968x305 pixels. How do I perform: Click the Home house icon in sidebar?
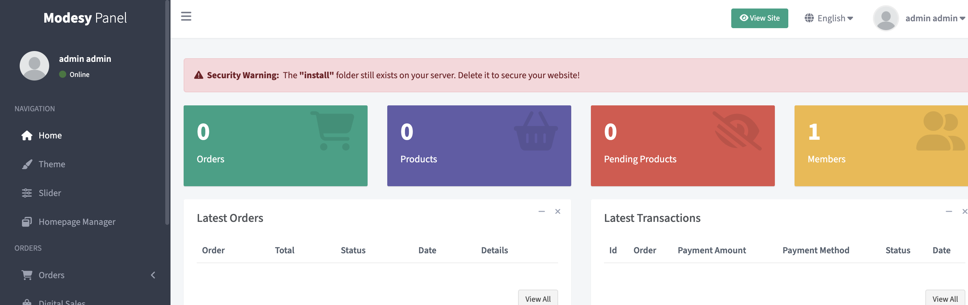tap(27, 135)
